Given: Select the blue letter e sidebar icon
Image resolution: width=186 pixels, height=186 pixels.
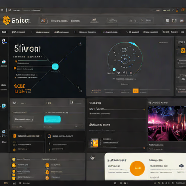Looking at the screenshot, I should point(4,41).
